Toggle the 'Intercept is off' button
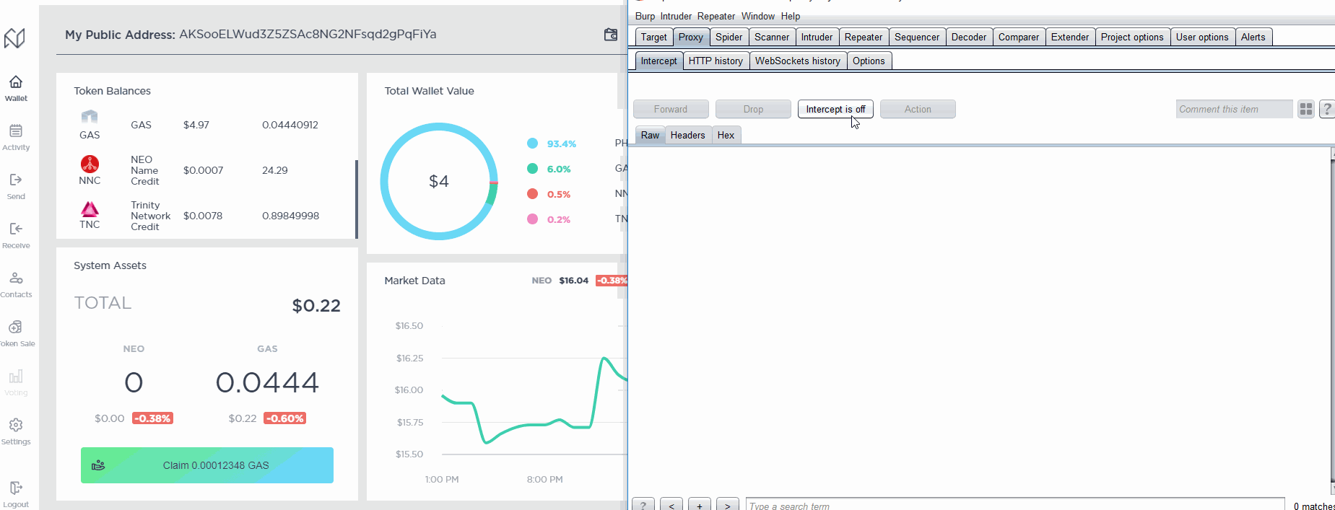Image resolution: width=1335 pixels, height=510 pixels. [835, 109]
